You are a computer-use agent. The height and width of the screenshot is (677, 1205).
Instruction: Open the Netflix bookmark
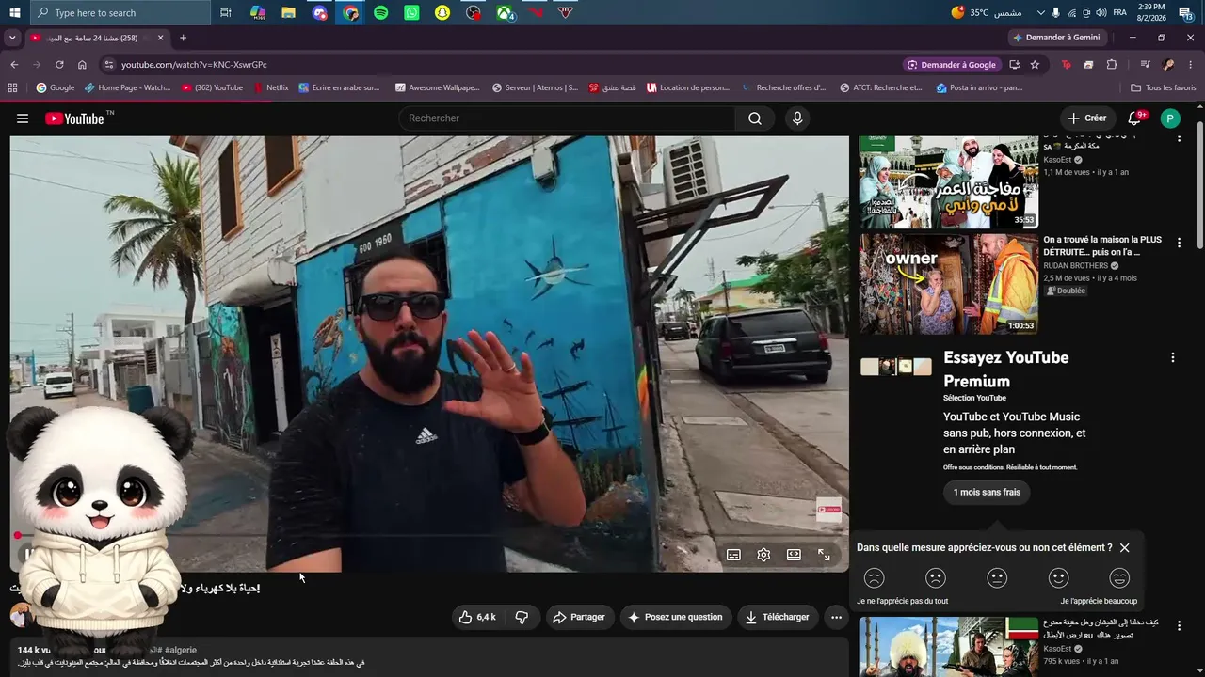tap(271, 88)
